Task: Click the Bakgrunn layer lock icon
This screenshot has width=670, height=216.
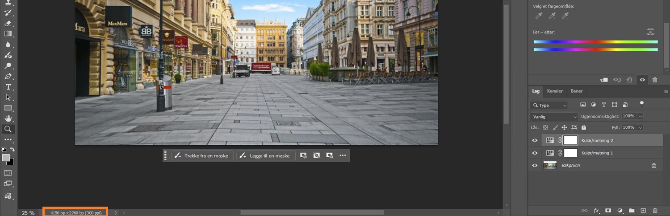Action: [654, 165]
